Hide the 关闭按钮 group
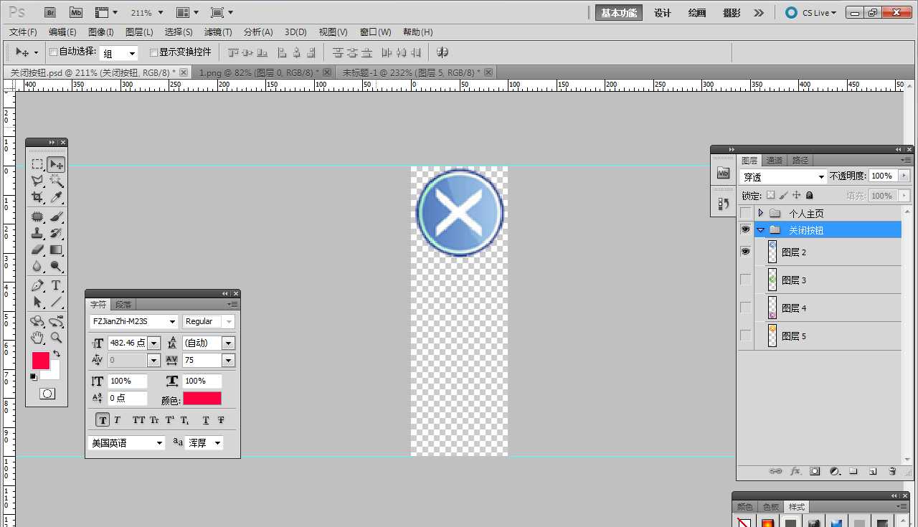Screen dimensions: 918x527 [746, 229]
